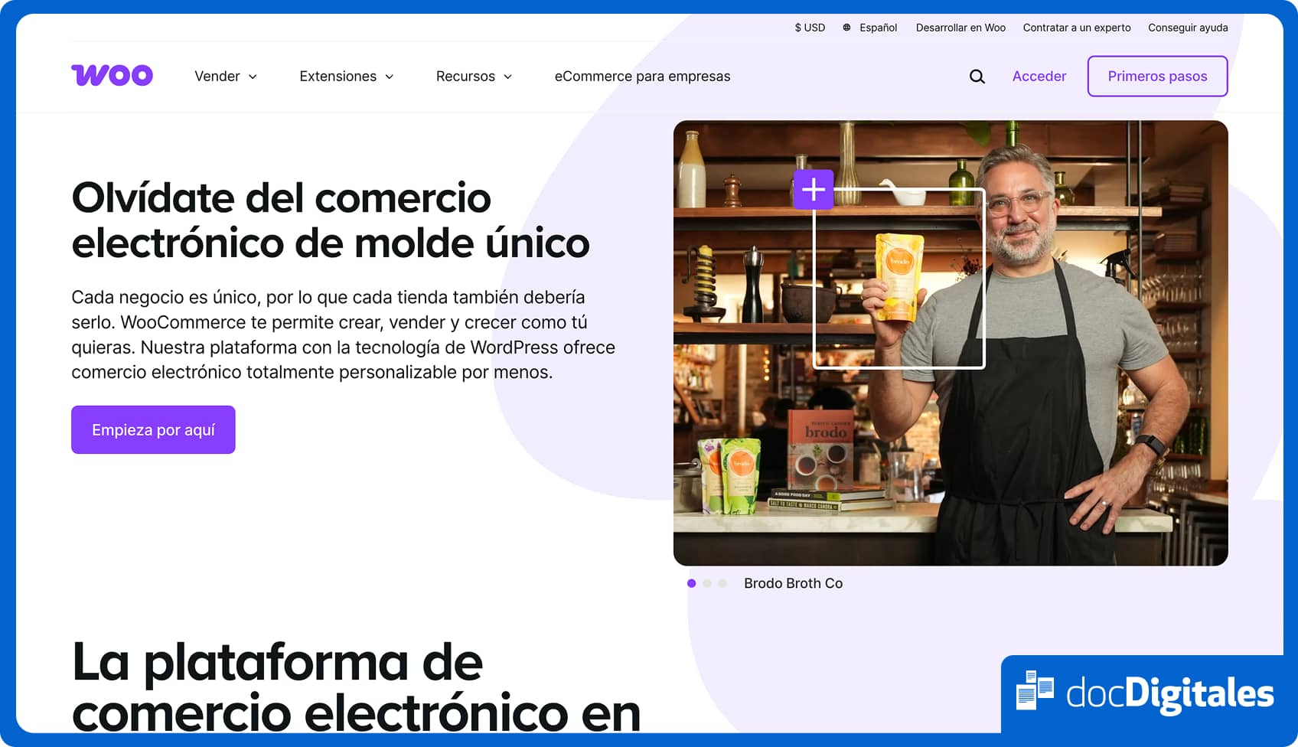Expand the Recursos dropdown menu
Viewport: 1298px width, 747px height.
coord(474,77)
